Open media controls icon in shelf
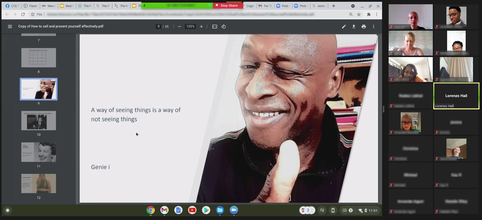This screenshot has width=482, height=220. [x=322, y=210]
